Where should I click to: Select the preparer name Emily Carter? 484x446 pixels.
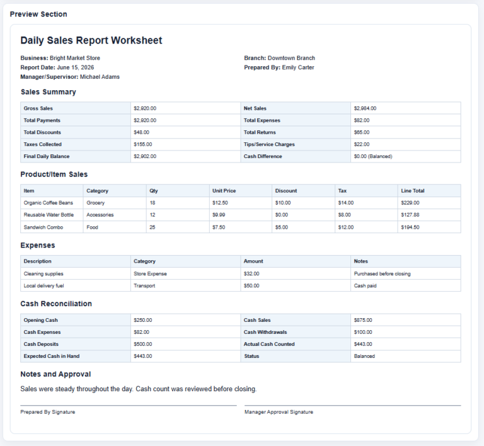298,67
